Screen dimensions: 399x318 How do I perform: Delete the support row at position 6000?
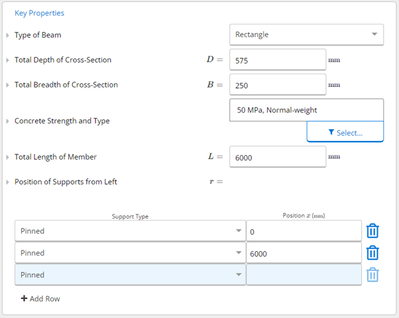pos(372,252)
